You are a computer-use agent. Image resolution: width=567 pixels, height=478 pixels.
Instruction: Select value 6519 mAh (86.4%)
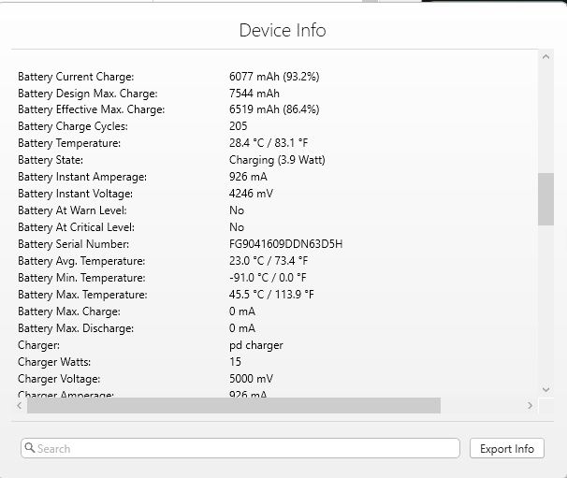pos(274,109)
